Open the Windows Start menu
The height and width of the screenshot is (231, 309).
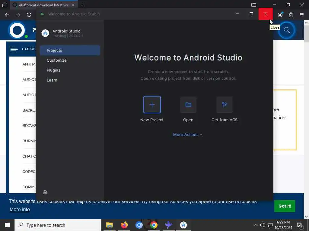[7, 225]
